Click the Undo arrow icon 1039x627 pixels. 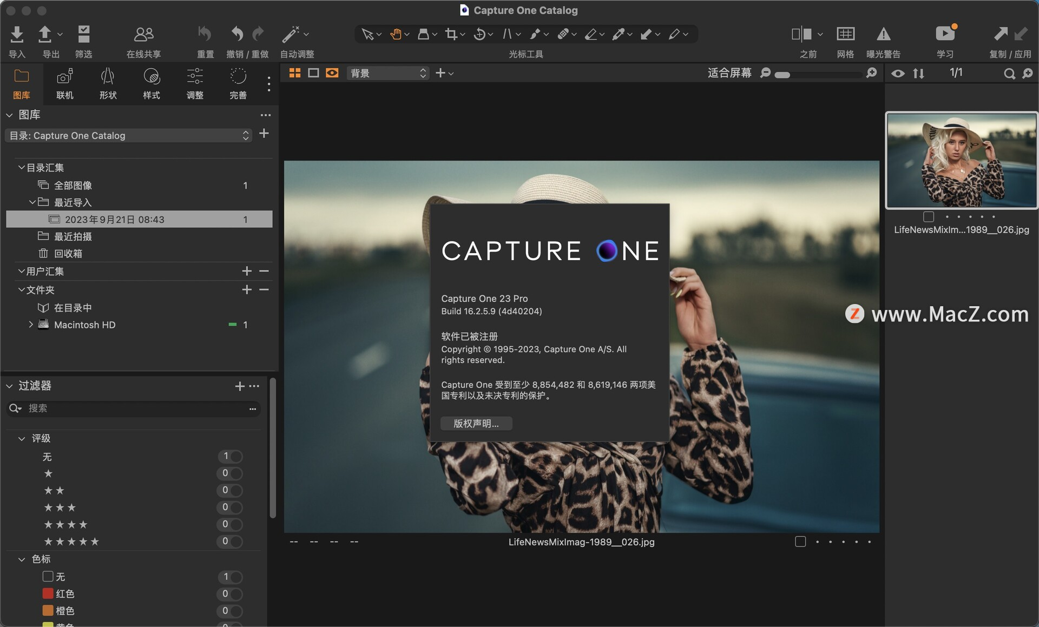(237, 34)
